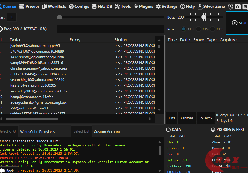Click the Bots slider handle

tap(204, 17)
